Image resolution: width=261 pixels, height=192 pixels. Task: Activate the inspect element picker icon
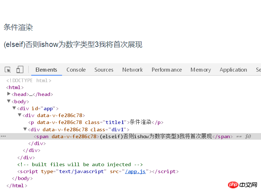point(8,69)
